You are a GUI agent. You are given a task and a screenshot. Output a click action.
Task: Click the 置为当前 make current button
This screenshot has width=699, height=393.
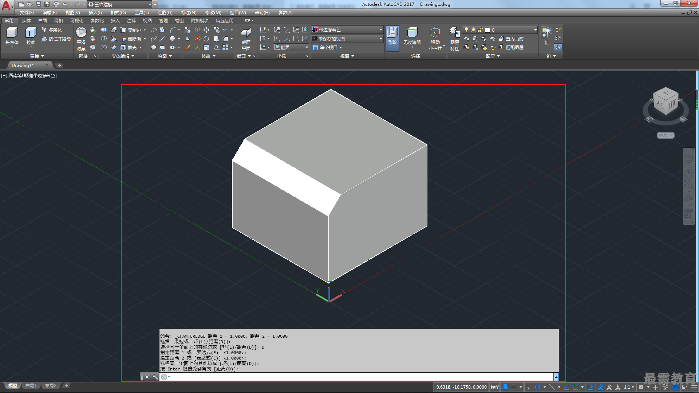pos(511,39)
